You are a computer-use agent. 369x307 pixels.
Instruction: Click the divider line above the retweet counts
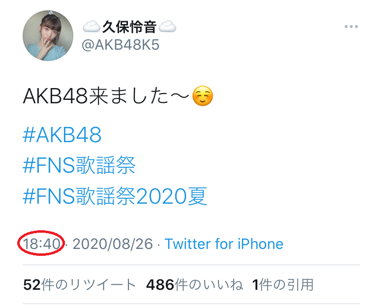pyautogui.click(x=191, y=265)
